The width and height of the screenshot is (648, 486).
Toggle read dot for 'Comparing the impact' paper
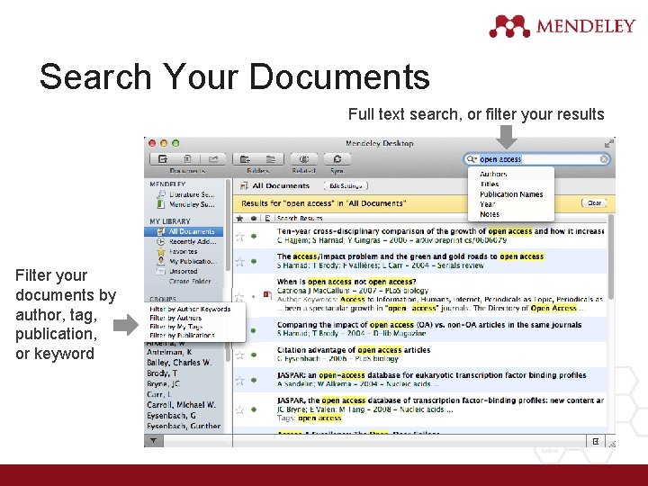pyautogui.click(x=254, y=330)
